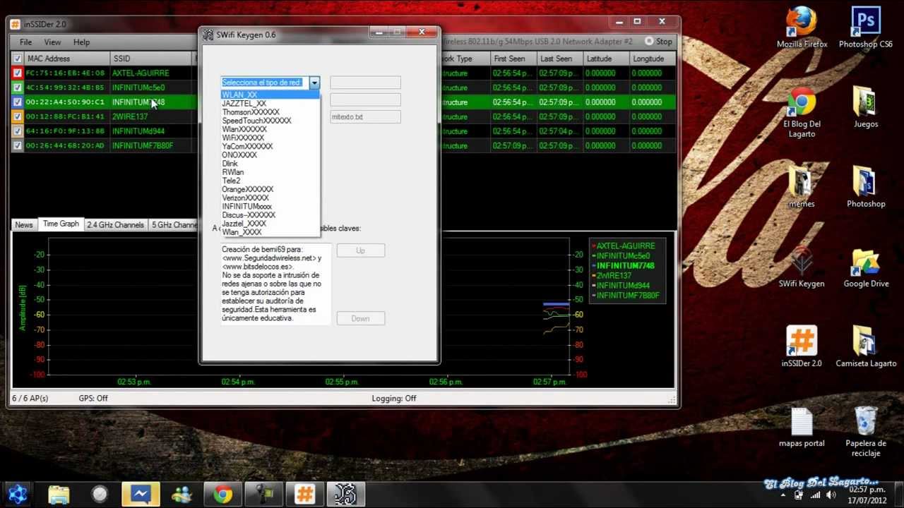
Task: Click the 6 / 6 AP(s) status text
Action: [x=30, y=399]
